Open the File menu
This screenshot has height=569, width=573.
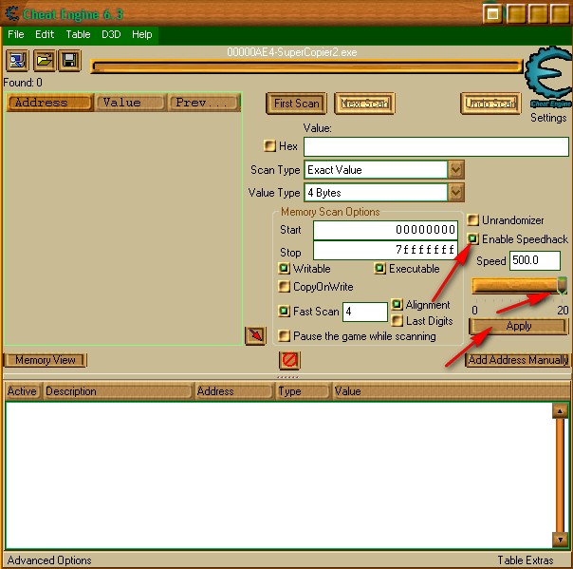tap(16, 35)
